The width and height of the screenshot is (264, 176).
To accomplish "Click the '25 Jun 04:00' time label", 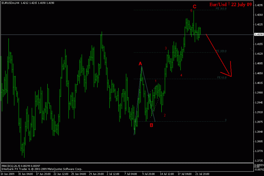I will 79,174.
